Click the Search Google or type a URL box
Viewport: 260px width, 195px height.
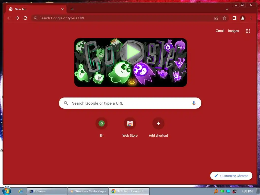point(130,103)
